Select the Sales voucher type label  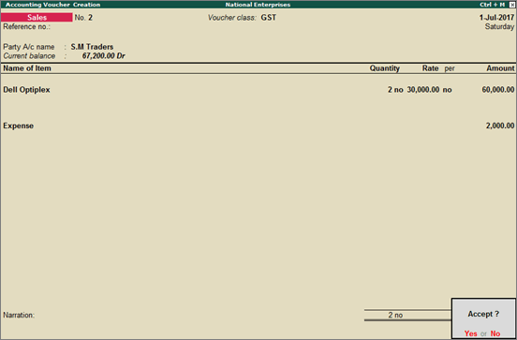click(x=37, y=18)
